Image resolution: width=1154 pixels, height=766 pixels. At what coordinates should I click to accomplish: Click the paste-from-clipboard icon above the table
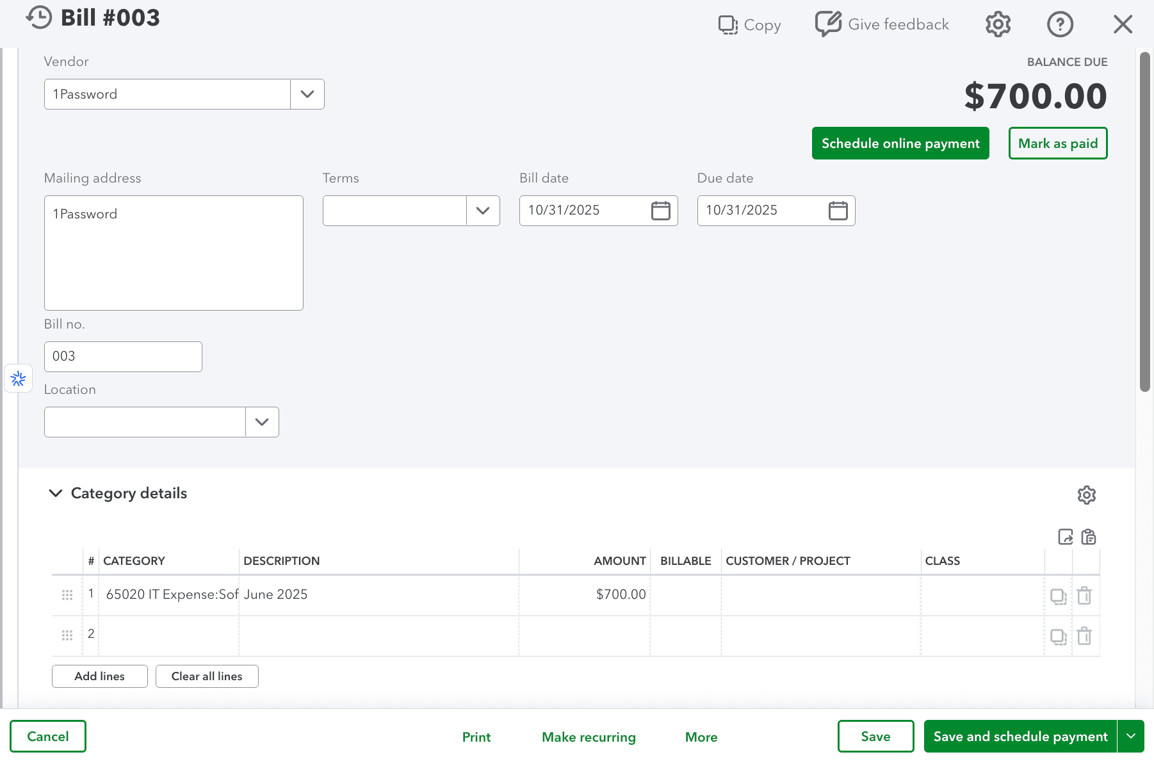point(1088,537)
